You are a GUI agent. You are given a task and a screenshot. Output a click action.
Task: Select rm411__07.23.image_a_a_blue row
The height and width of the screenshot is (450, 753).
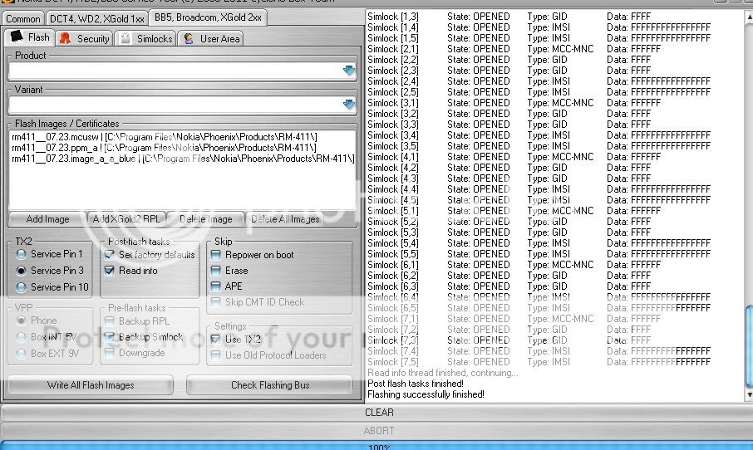pyautogui.click(x=183, y=159)
